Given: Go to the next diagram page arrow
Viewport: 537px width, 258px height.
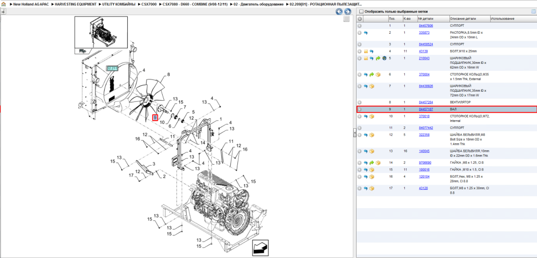Looking at the screenshot, I should coord(347,12).
